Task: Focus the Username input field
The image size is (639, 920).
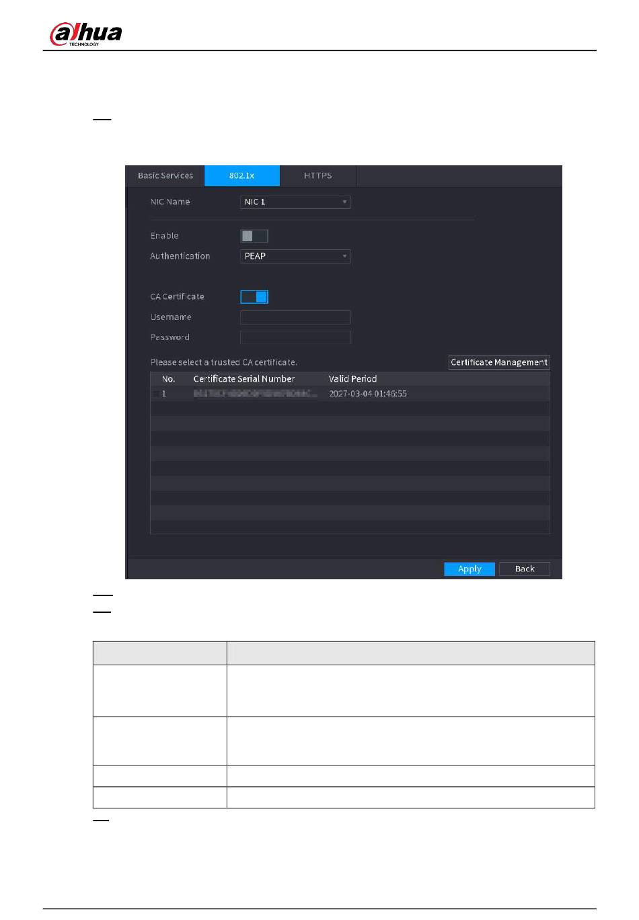Action: click(x=295, y=318)
